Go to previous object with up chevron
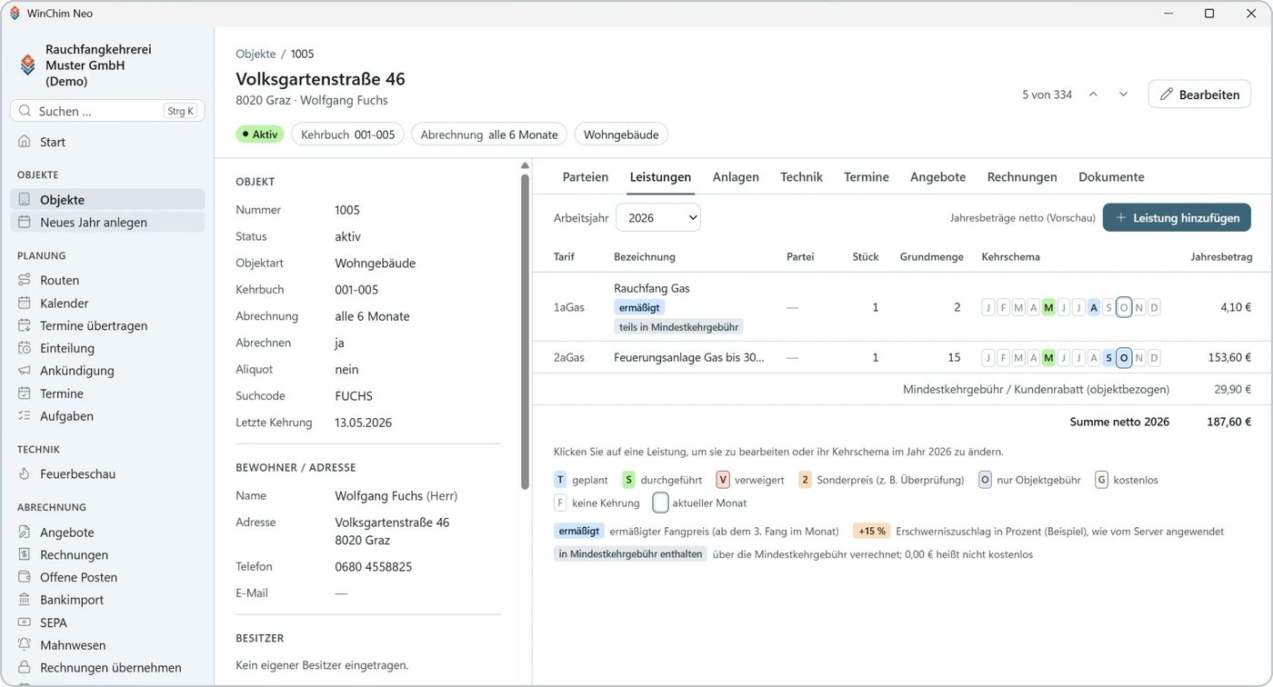The height and width of the screenshot is (687, 1273). 1093,95
